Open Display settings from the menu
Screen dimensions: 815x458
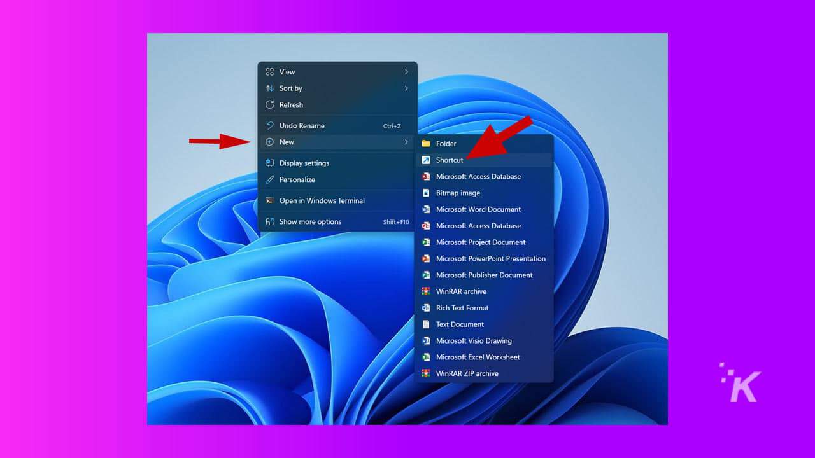pos(337,163)
